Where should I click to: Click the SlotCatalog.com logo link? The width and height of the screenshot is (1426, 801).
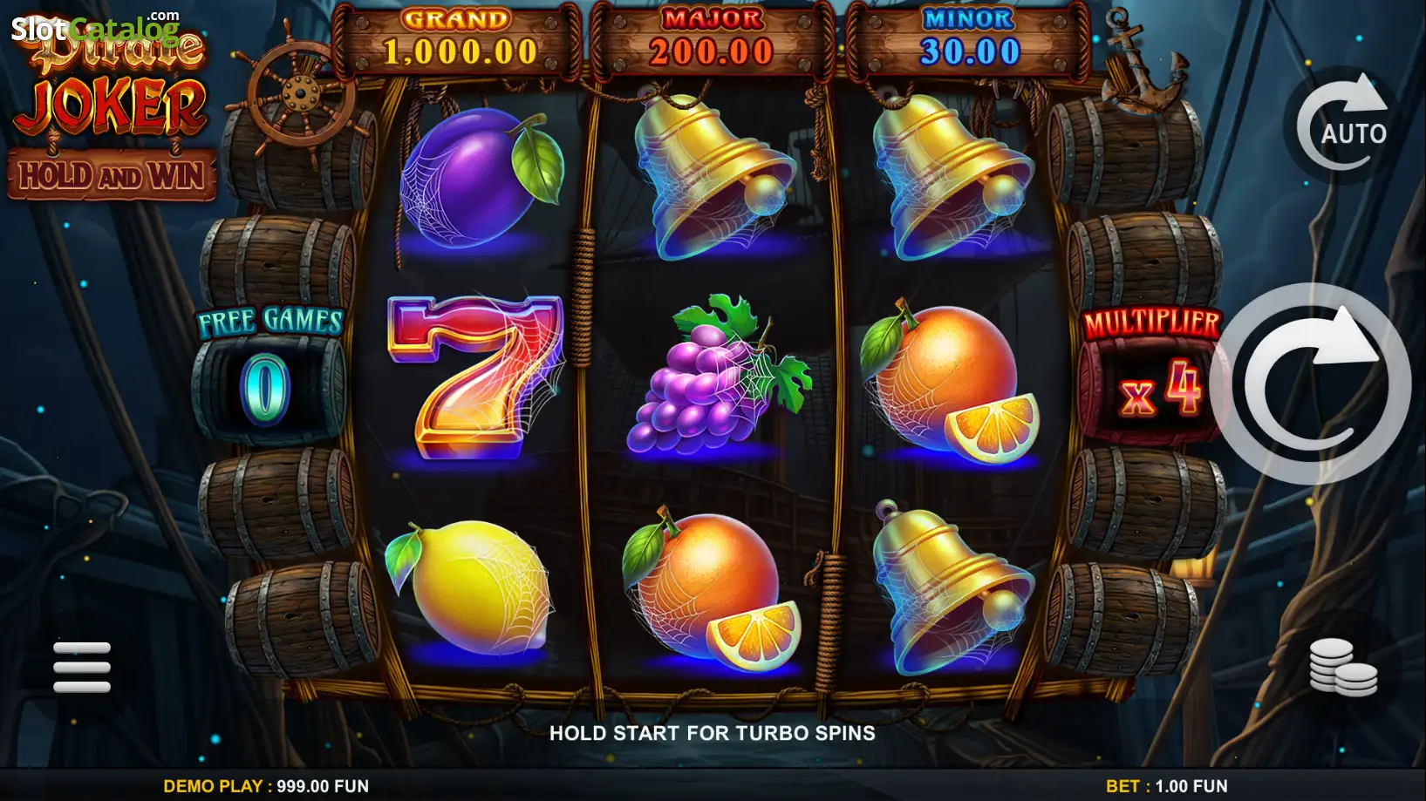tap(96, 27)
